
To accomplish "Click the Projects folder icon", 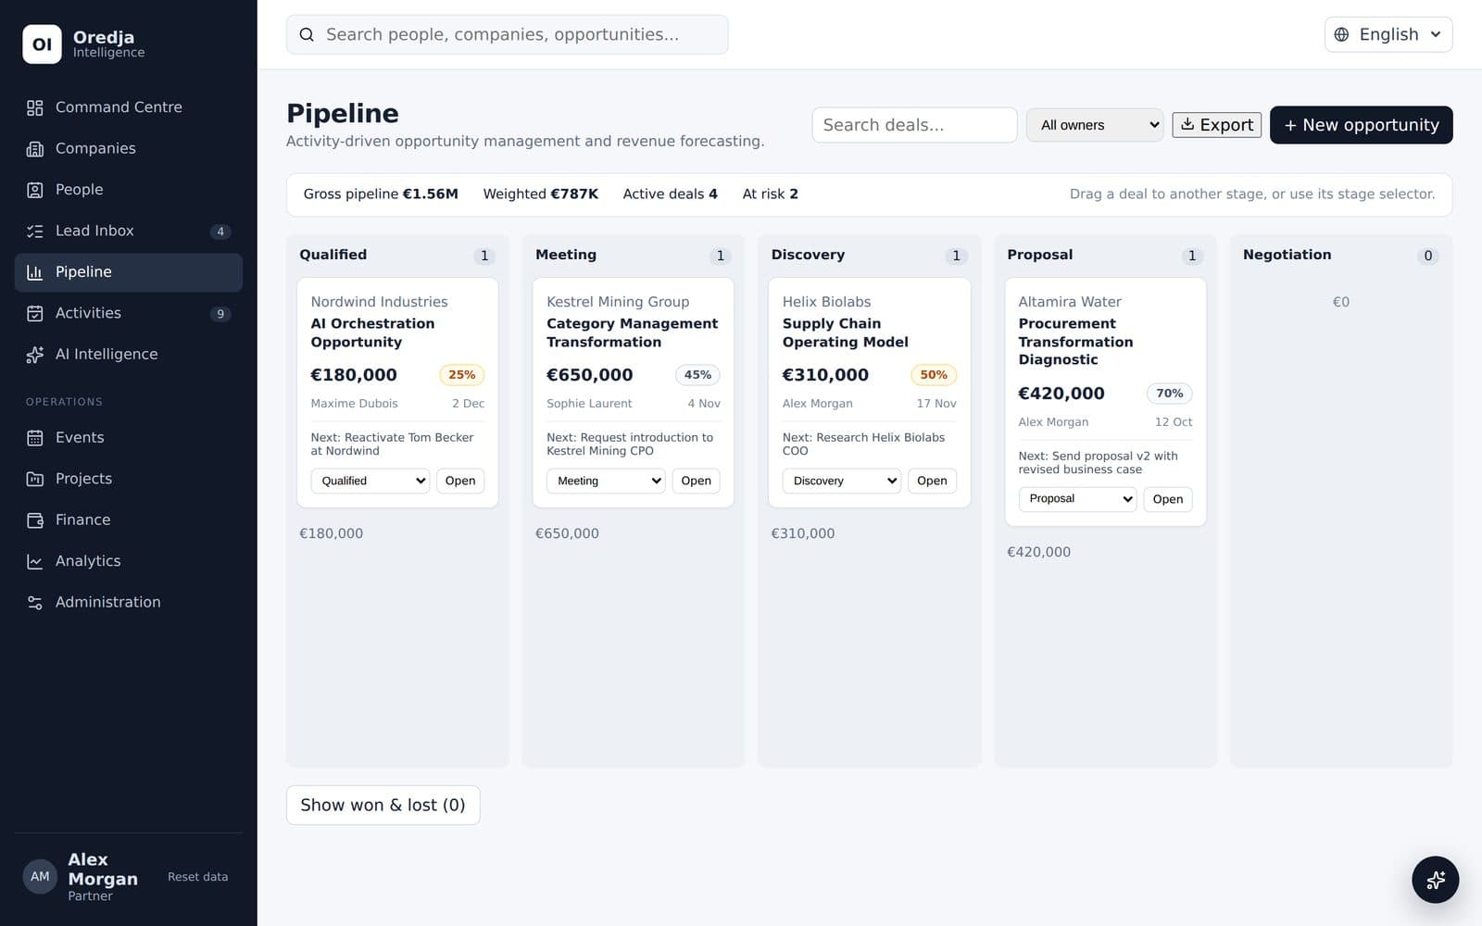I will coord(35,479).
